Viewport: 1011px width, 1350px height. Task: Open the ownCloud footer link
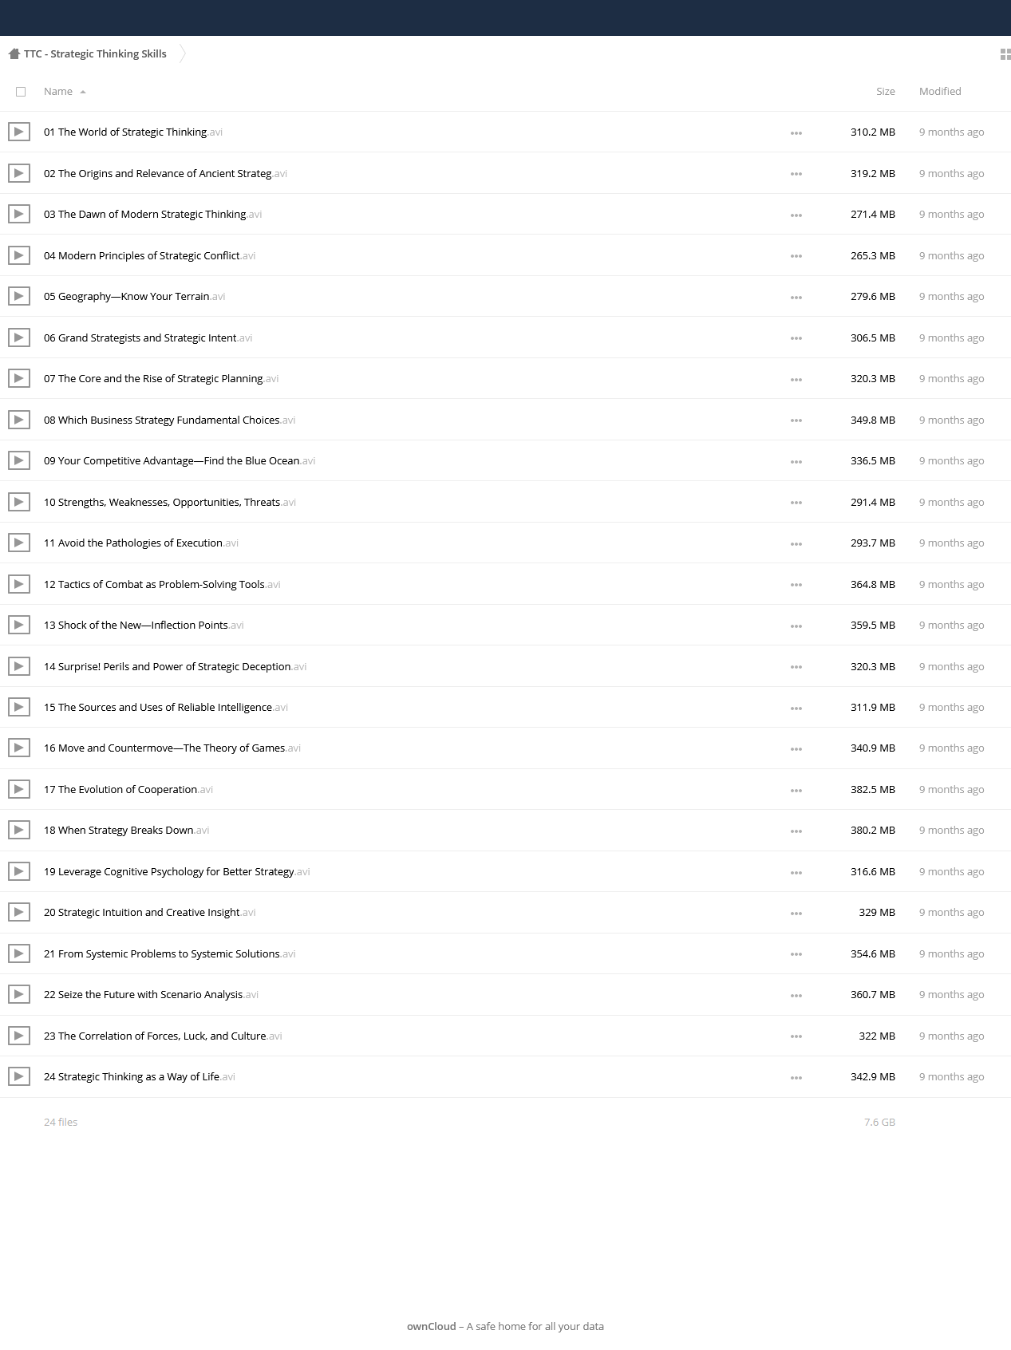431,1326
